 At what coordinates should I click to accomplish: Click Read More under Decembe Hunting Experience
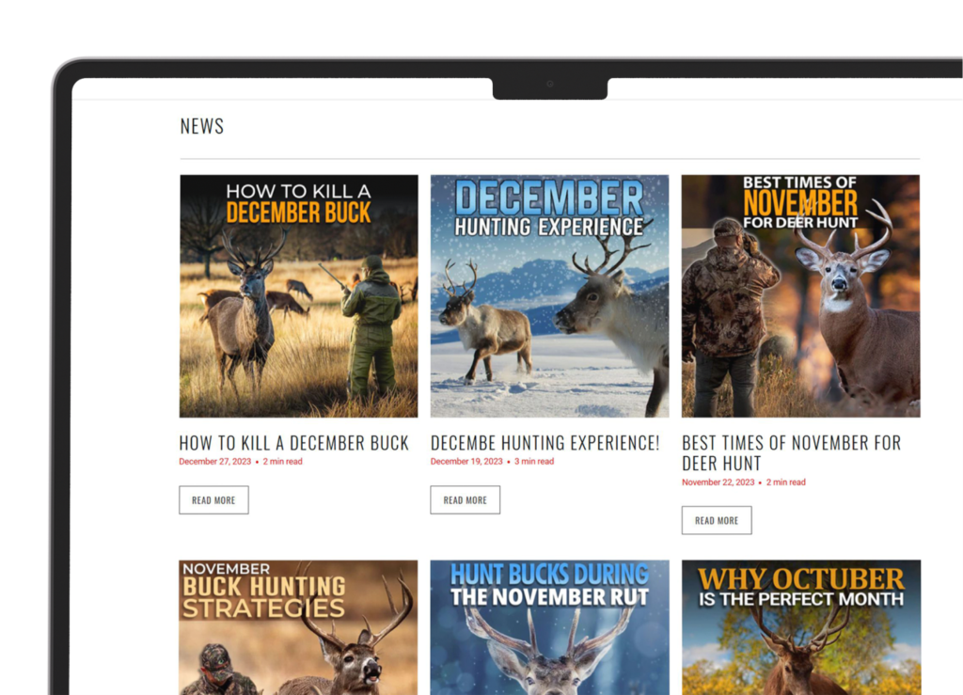(x=465, y=499)
